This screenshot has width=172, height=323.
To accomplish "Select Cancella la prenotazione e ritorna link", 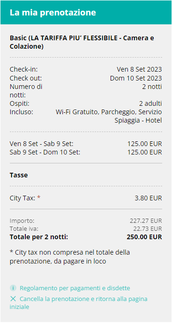I will [x=79, y=303].
